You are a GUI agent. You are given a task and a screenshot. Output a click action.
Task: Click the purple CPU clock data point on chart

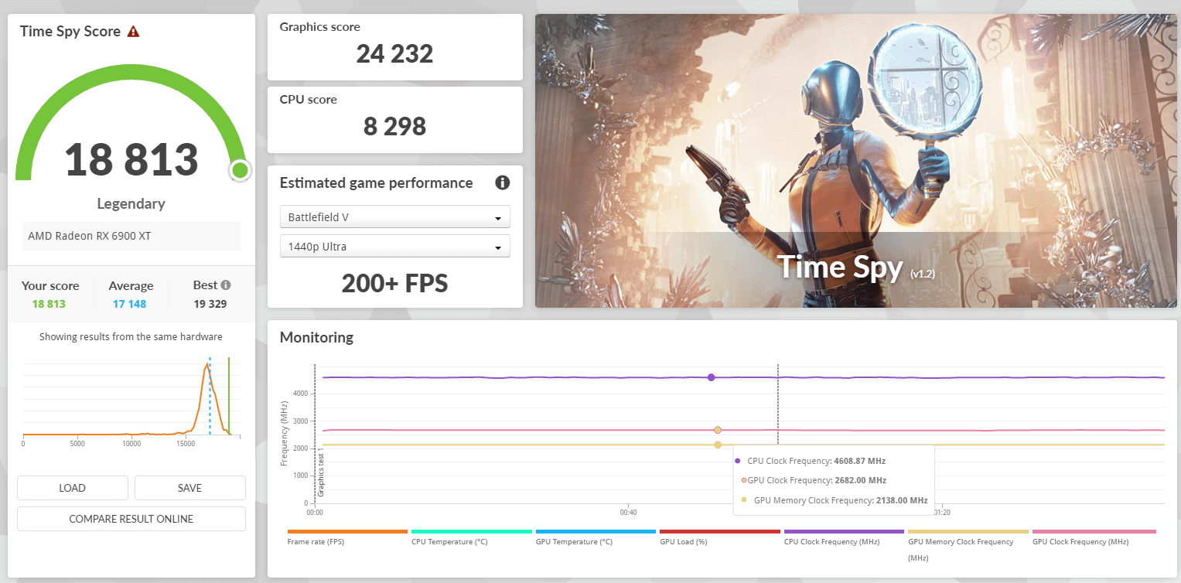(711, 377)
